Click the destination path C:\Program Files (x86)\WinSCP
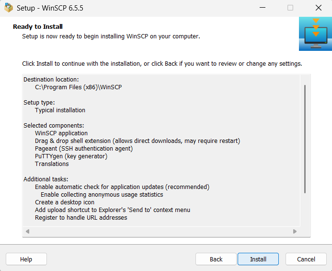Viewport: 332px width, 271px height. click(79, 87)
